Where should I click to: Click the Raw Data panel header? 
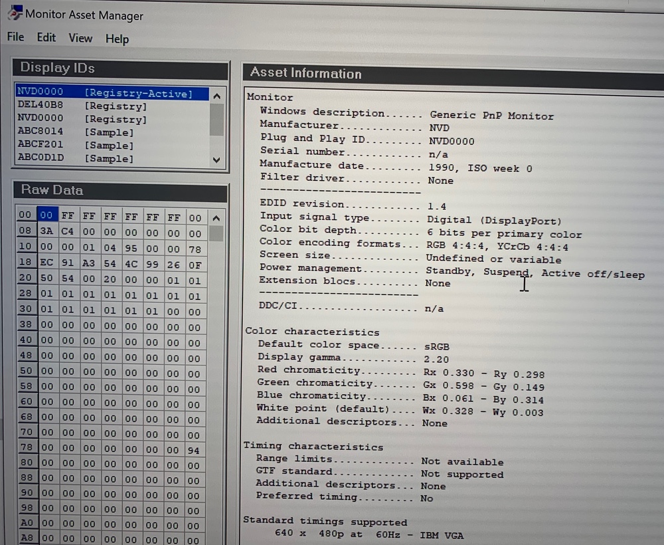[121, 191]
